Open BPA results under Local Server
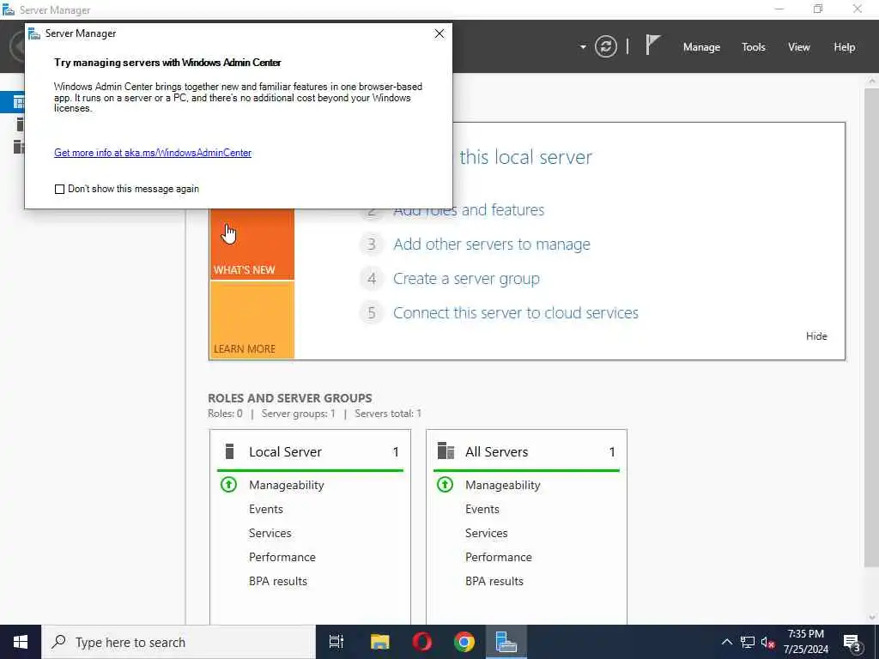Screen dimensions: 879x659 tap(278, 582)
